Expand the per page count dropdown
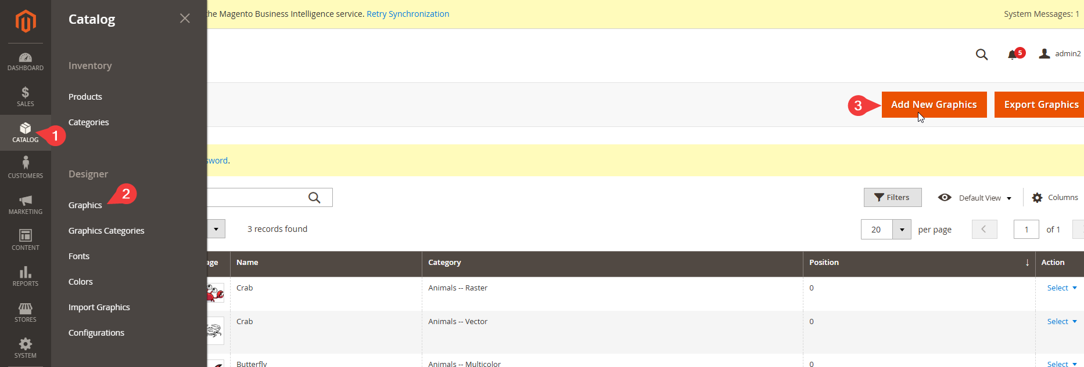The width and height of the screenshot is (1084, 367). click(x=902, y=230)
